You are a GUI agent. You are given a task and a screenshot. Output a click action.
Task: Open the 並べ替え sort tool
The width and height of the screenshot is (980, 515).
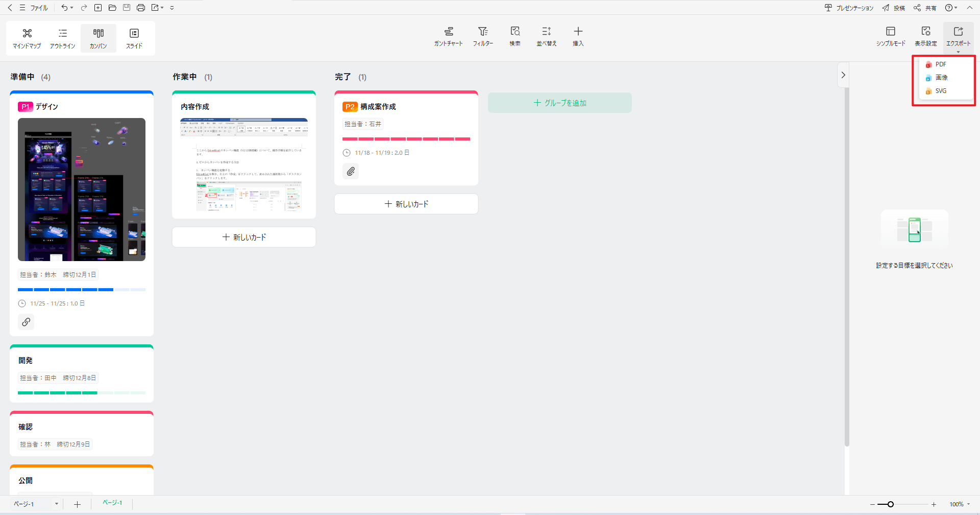pos(547,37)
